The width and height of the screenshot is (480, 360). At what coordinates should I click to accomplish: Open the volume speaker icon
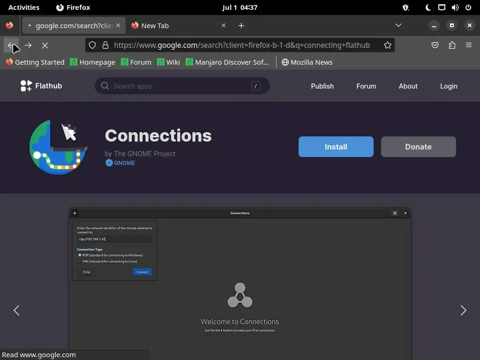(x=455, y=7)
